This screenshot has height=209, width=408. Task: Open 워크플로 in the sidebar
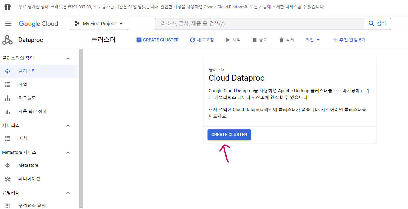coord(39,98)
